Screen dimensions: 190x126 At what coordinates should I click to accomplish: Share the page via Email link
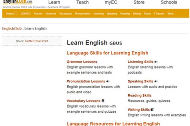[x=38, y=41]
